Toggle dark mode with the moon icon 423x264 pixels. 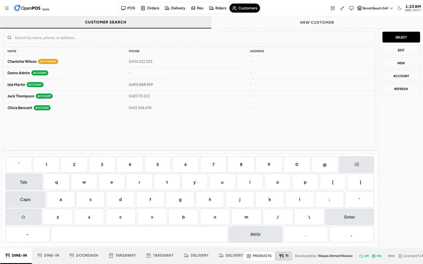(x=400, y=8)
